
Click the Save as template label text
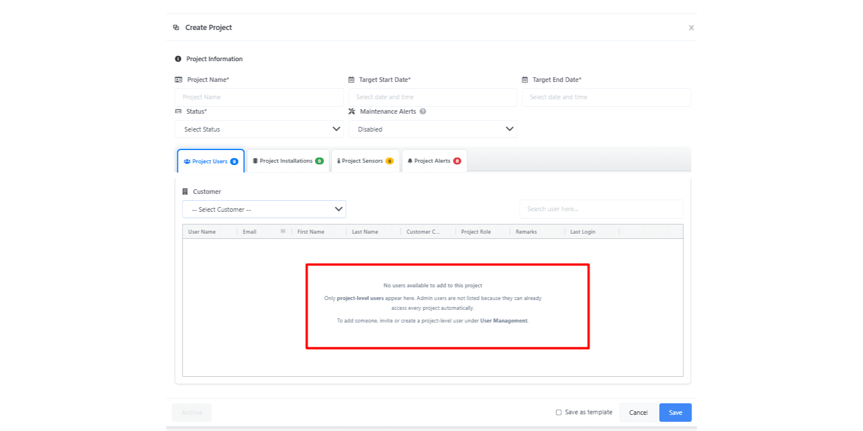pyautogui.click(x=589, y=413)
